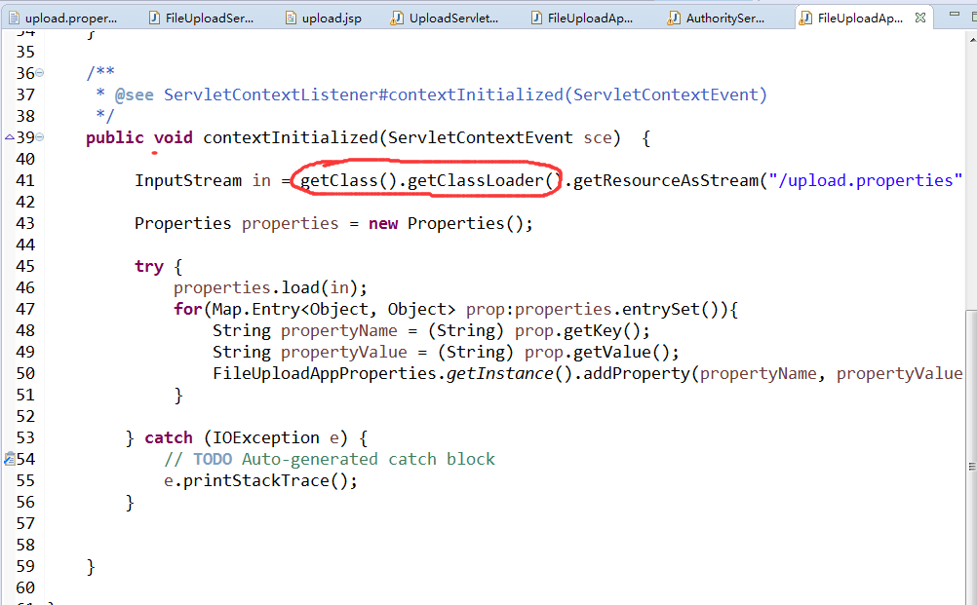The image size is (977, 605).
Task: Click the Java file icon on AuthoritySer... tab
Action: point(673,19)
